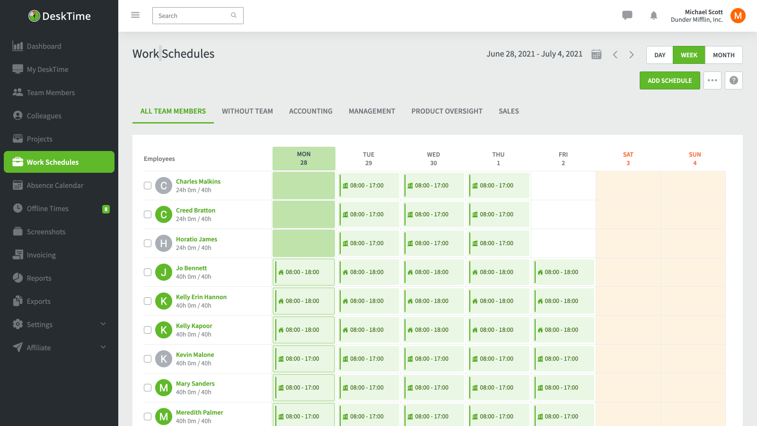Open the notifications bell
Viewport: 757px width, 426px height.
click(653, 15)
